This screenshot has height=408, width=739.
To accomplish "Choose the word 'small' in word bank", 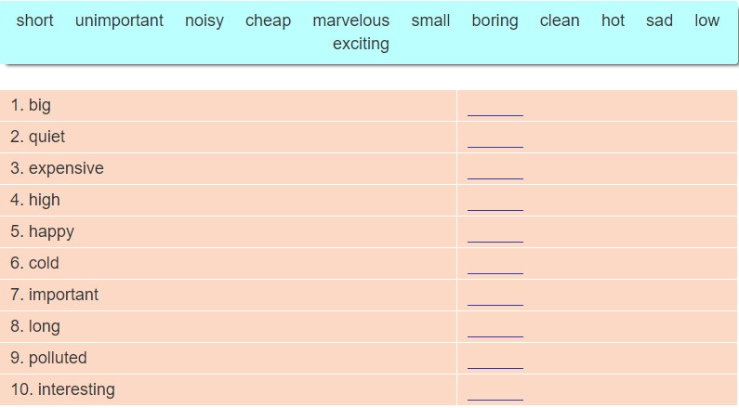I will point(430,20).
